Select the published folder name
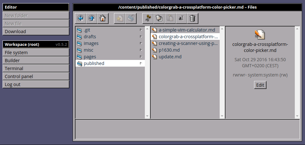 click(x=94, y=63)
